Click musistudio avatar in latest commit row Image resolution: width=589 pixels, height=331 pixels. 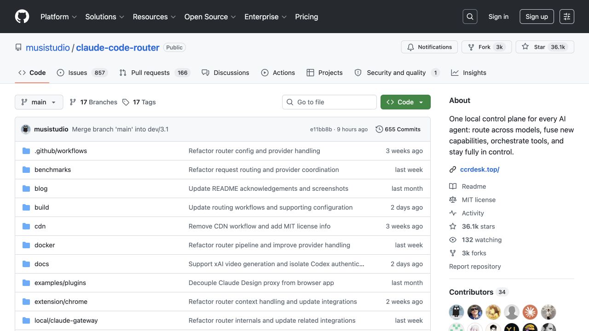[x=26, y=129]
